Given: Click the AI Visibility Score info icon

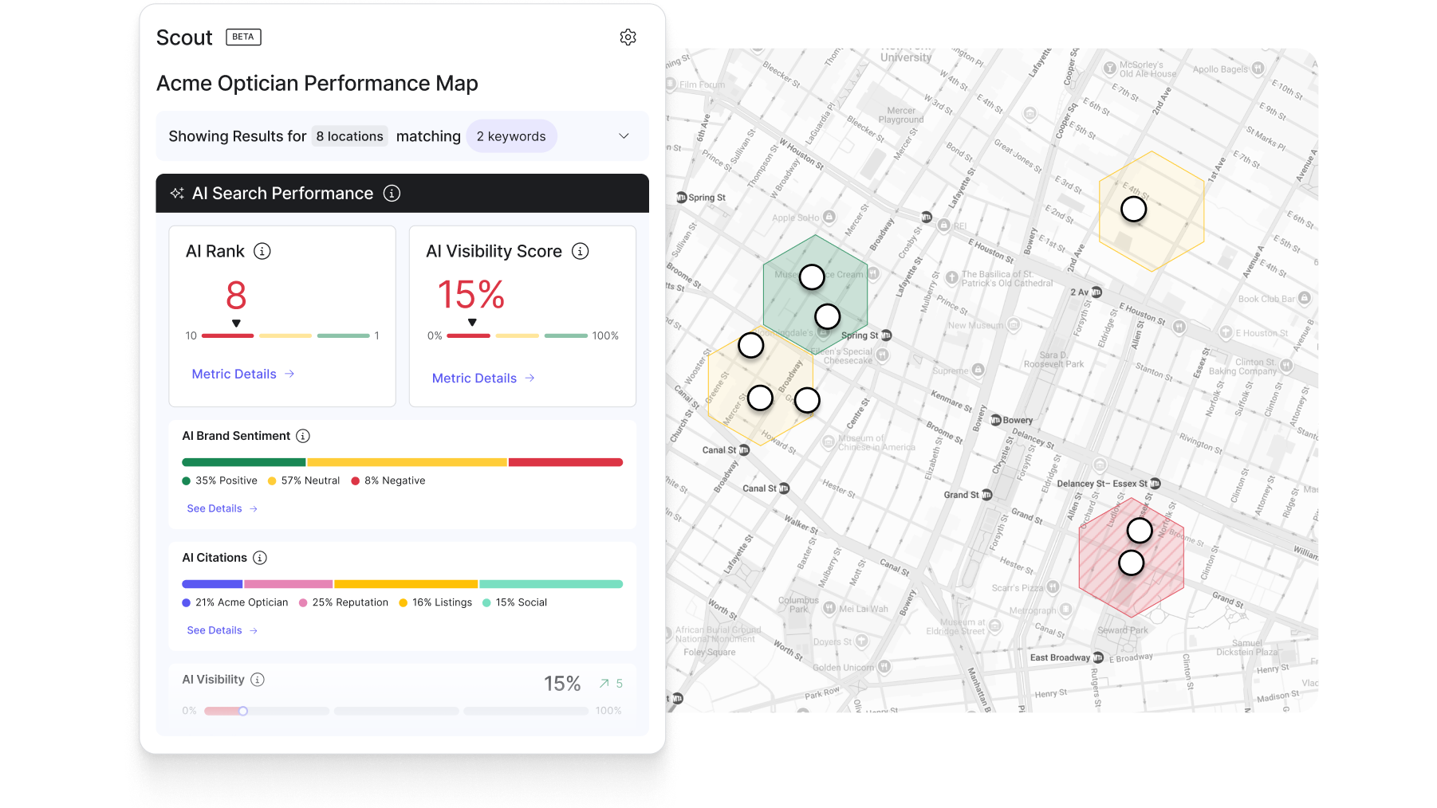Looking at the screenshot, I should click(x=581, y=251).
